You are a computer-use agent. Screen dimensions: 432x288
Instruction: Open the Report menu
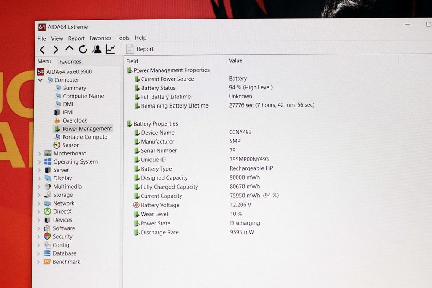point(76,38)
